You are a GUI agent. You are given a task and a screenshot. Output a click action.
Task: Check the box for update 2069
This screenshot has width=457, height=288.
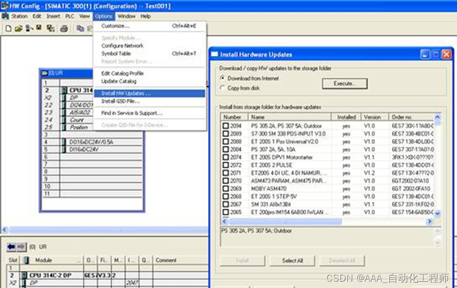coord(226,189)
